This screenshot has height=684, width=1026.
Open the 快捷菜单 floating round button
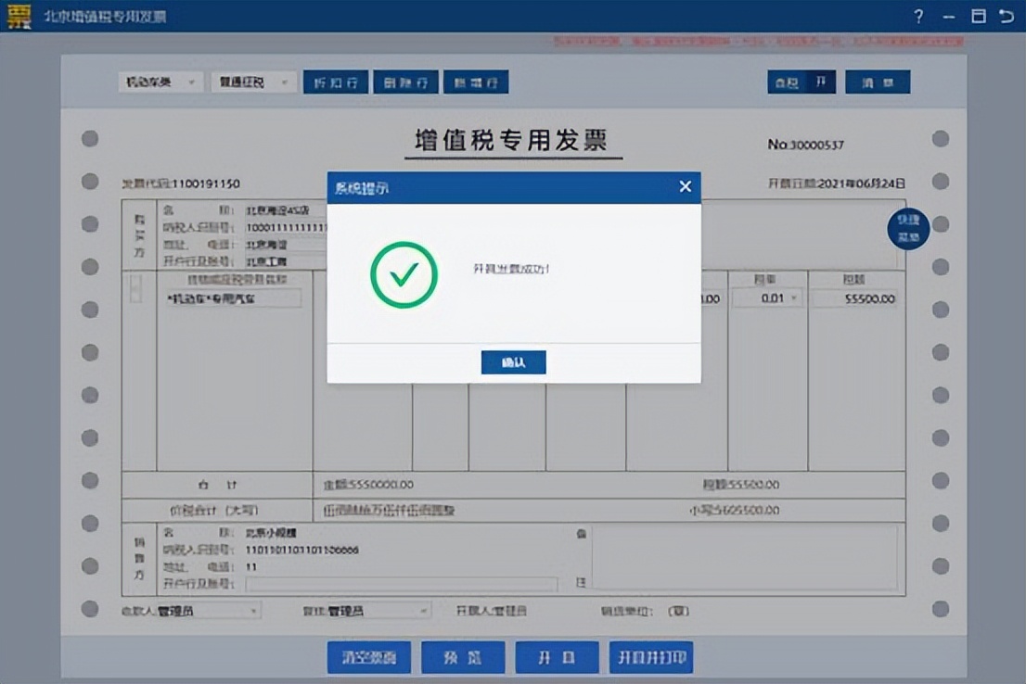click(907, 229)
